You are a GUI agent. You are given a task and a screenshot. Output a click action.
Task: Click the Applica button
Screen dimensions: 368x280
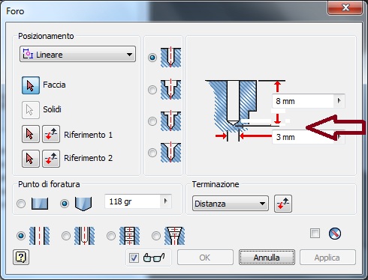(x=327, y=258)
